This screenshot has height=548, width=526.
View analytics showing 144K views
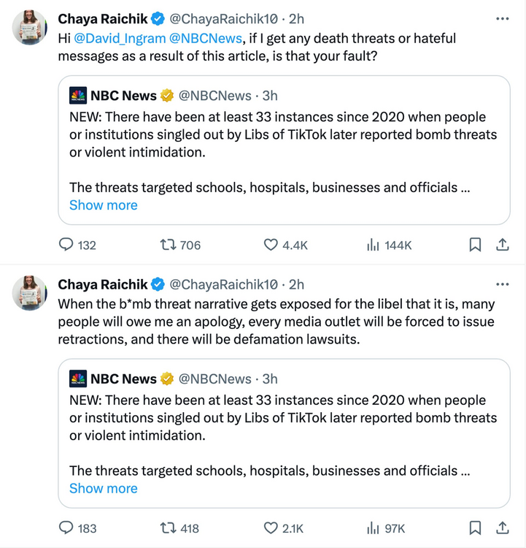(x=373, y=246)
